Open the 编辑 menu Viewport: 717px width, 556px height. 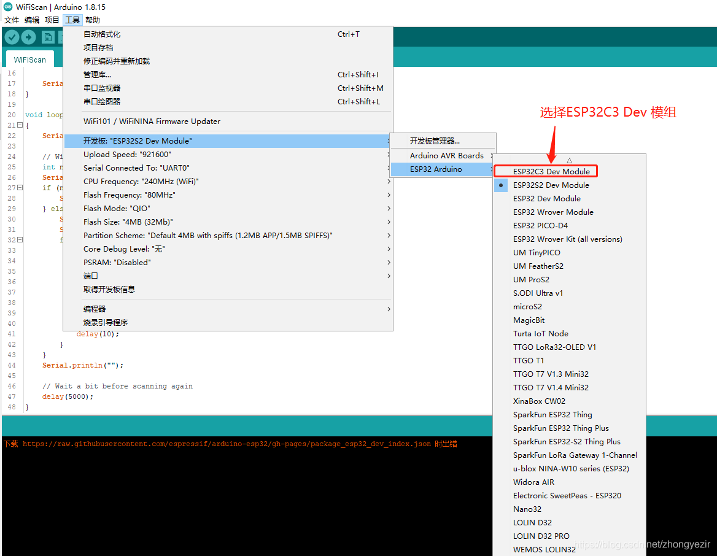click(31, 20)
